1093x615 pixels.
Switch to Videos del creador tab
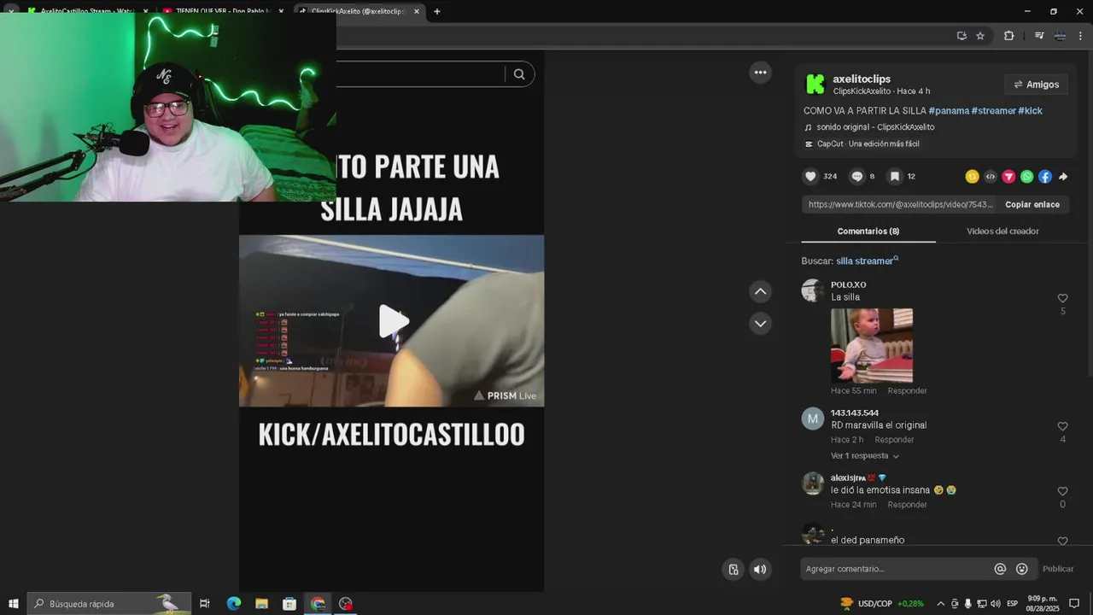(x=1002, y=231)
